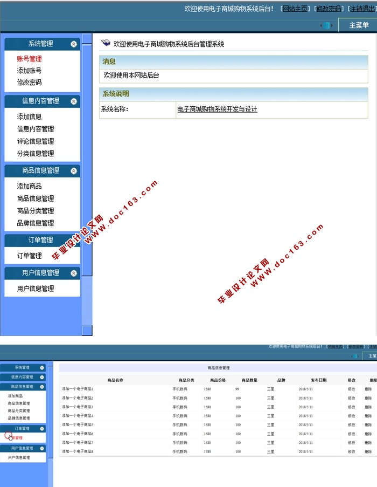Viewport: 377px width, 487px height.
Task: Open 品牌信息管理 in the lower screenshot sidebar
Action: [19, 418]
